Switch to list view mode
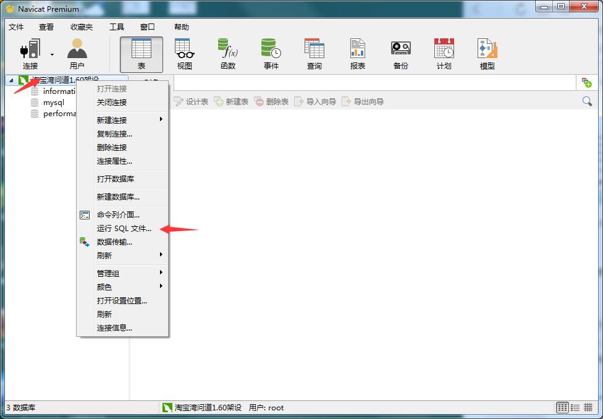The height and width of the screenshot is (419, 603). click(x=575, y=407)
